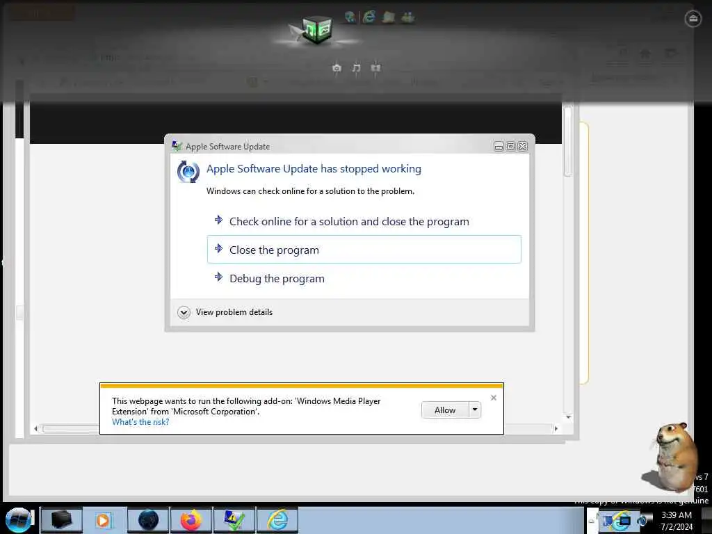Open the What's the risk? link

pos(140,422)
